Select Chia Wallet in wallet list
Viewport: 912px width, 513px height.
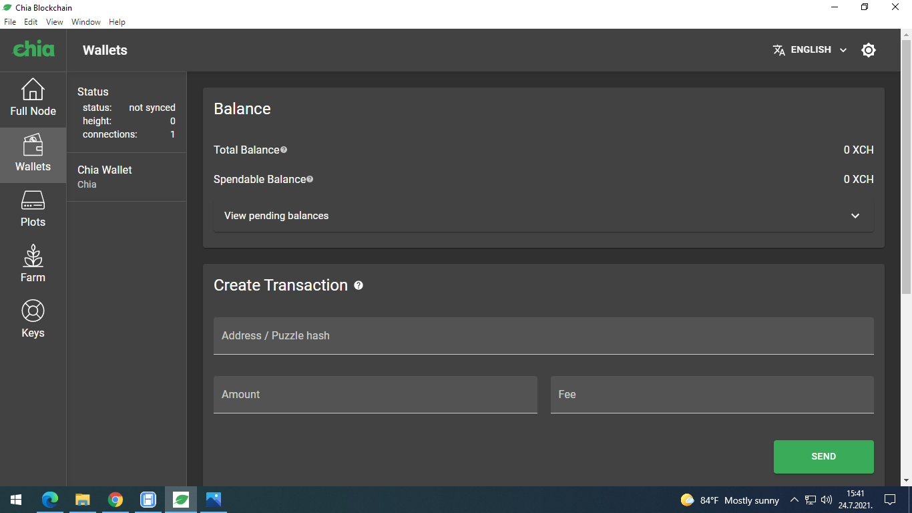click(x=127, y=177)
